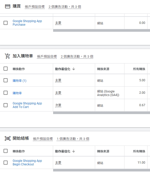Click 帳戶預設目標 label next to 開始結帳

point(43,139)
